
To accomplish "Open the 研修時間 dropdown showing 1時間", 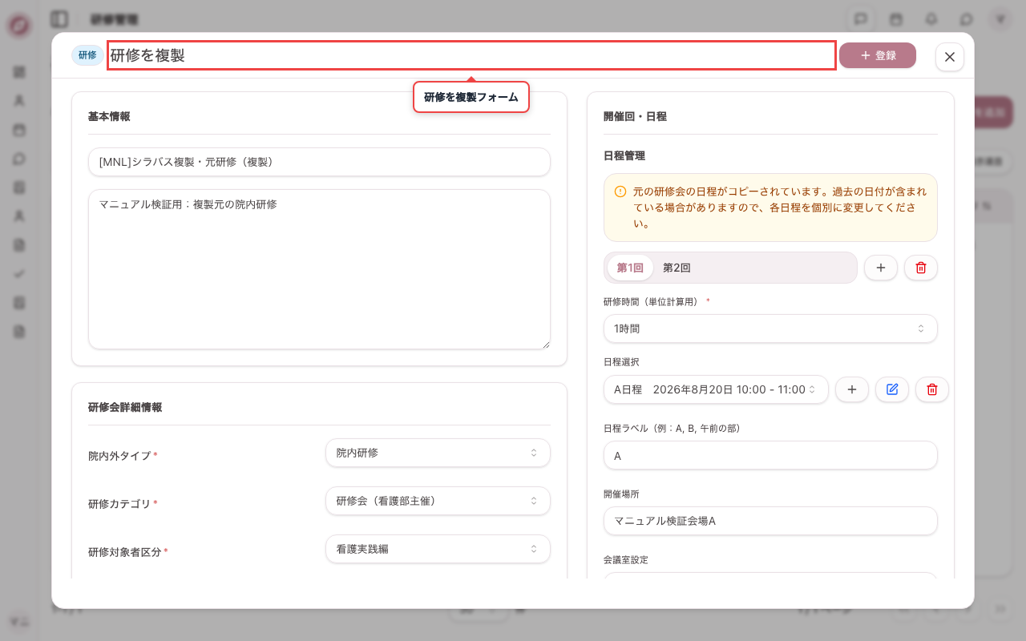I will point(770,329).
